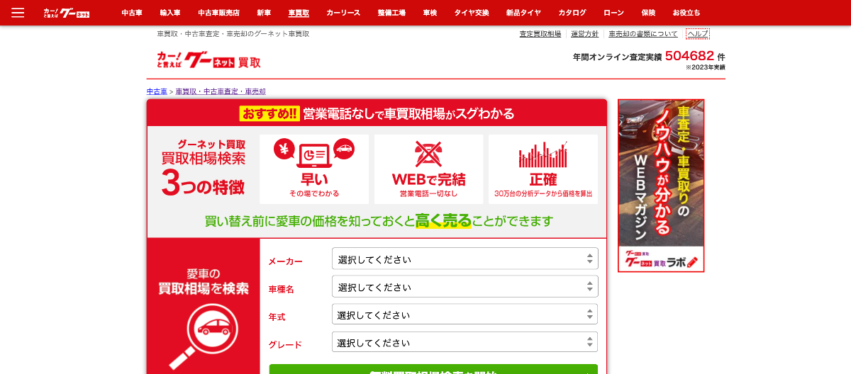Follow the 車売却の書類について link

pos(643,34)
